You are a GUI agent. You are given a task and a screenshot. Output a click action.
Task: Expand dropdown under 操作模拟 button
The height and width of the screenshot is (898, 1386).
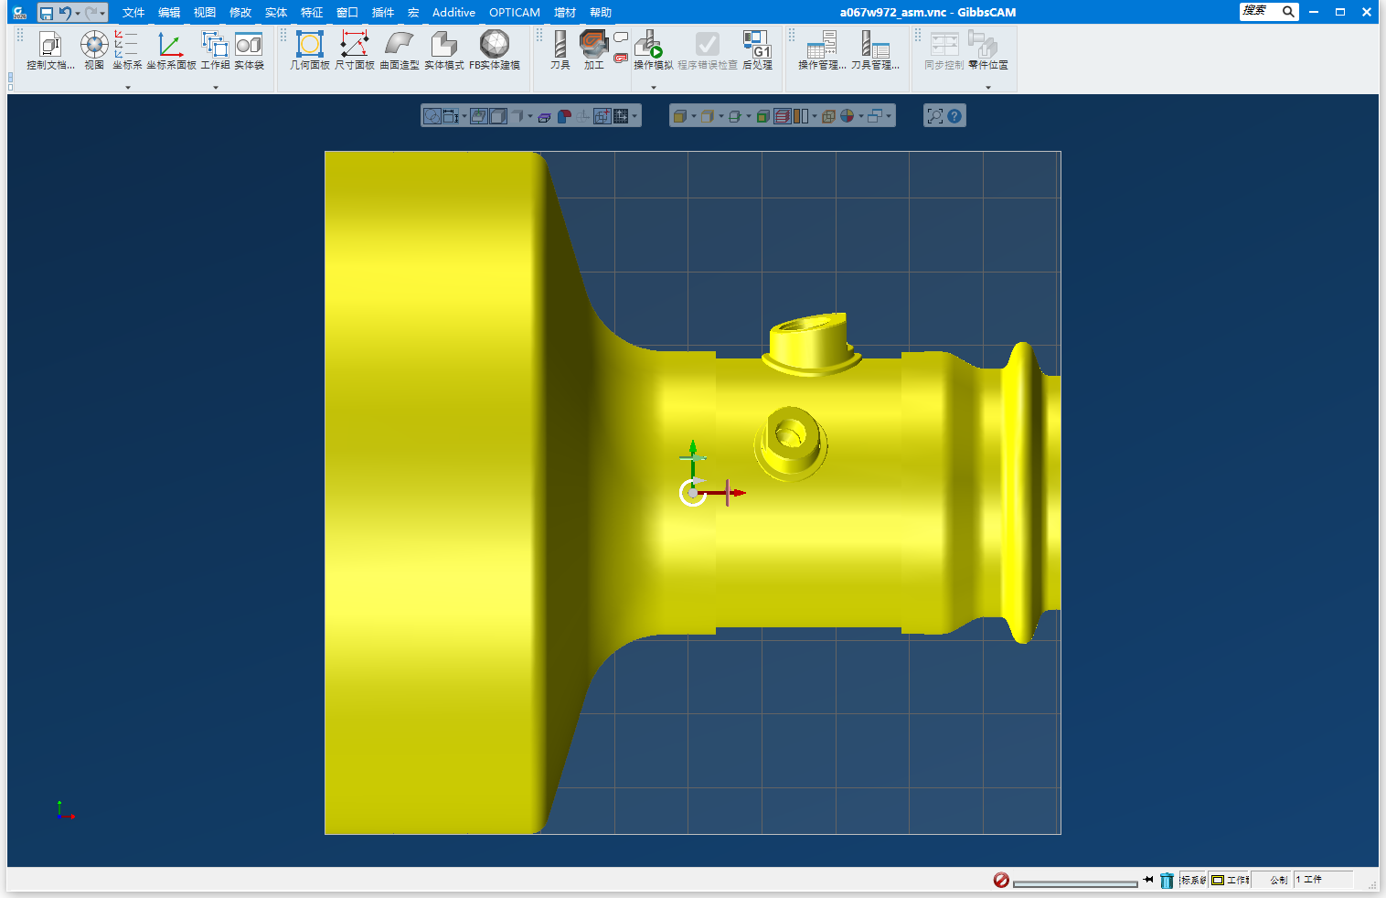coord(654,88)
